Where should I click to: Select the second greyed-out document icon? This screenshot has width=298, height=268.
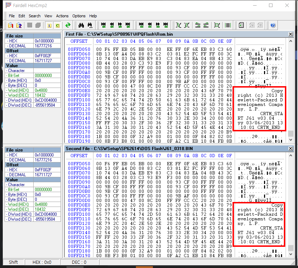pyautogui.click(x=260, y=25)
